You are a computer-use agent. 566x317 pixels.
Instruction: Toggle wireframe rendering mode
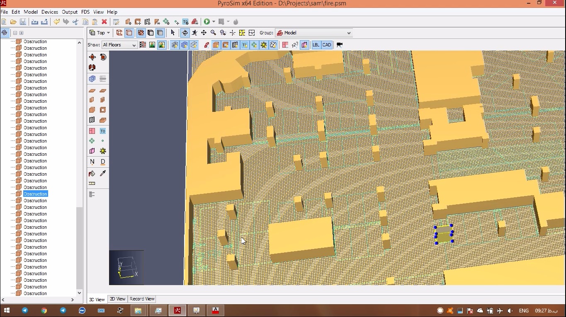[119, 33]
